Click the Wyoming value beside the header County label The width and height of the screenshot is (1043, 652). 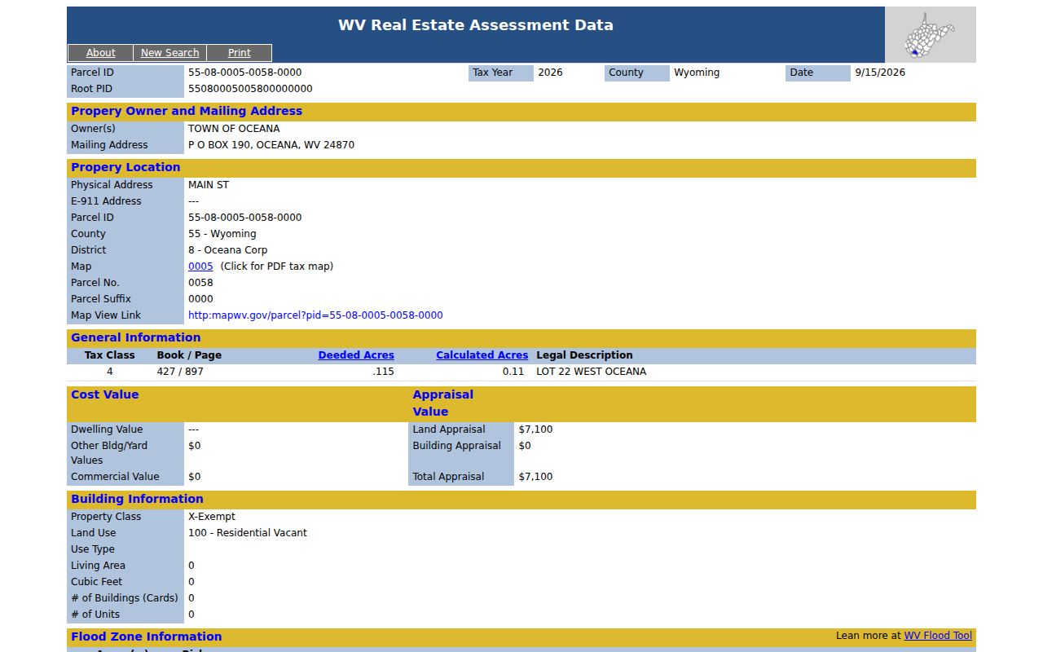pos(697,73)
